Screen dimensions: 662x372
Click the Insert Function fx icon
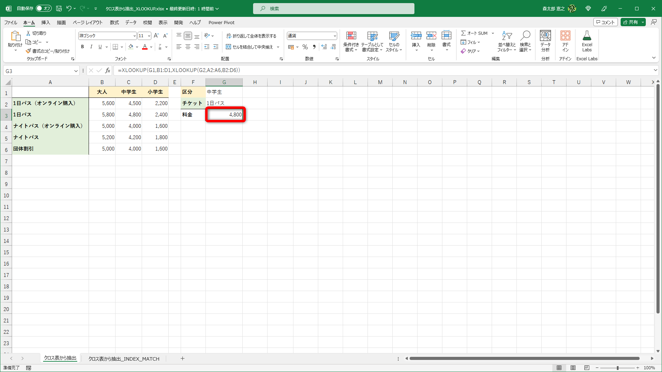point(108,70)
